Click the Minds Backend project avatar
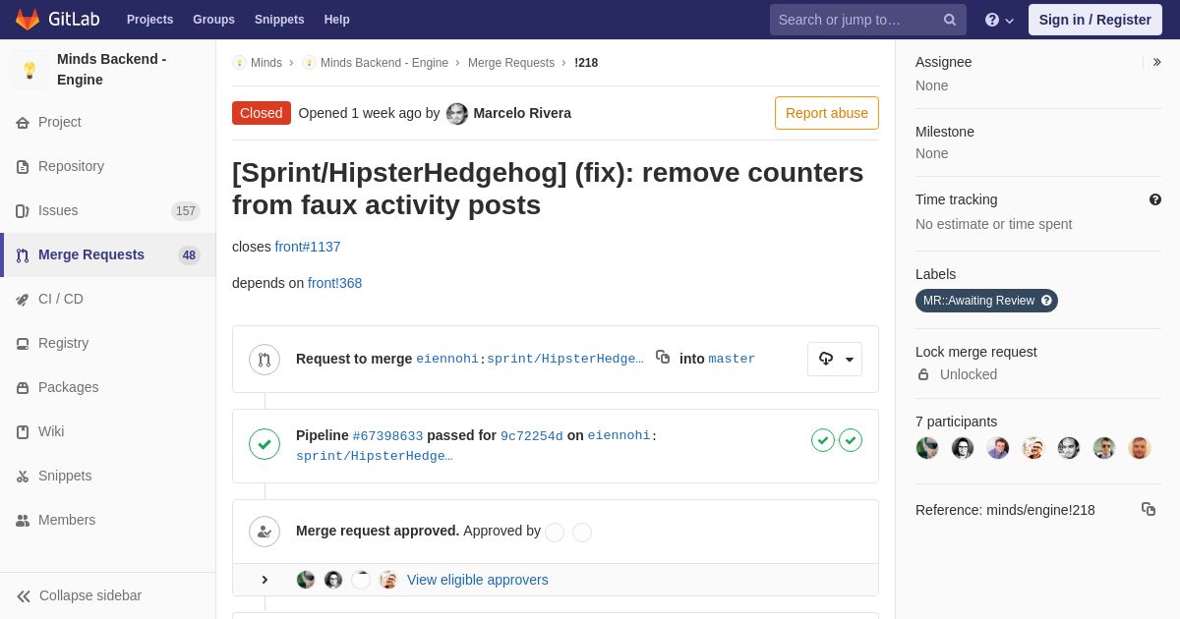1180x619 pixels. coord(29,70)
